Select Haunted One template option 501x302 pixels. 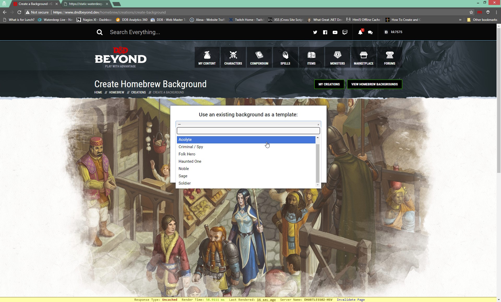click(x=246, y=161)
